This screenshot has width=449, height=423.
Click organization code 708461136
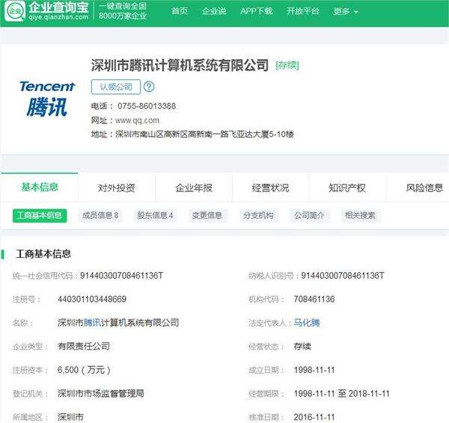coord(314,299)
